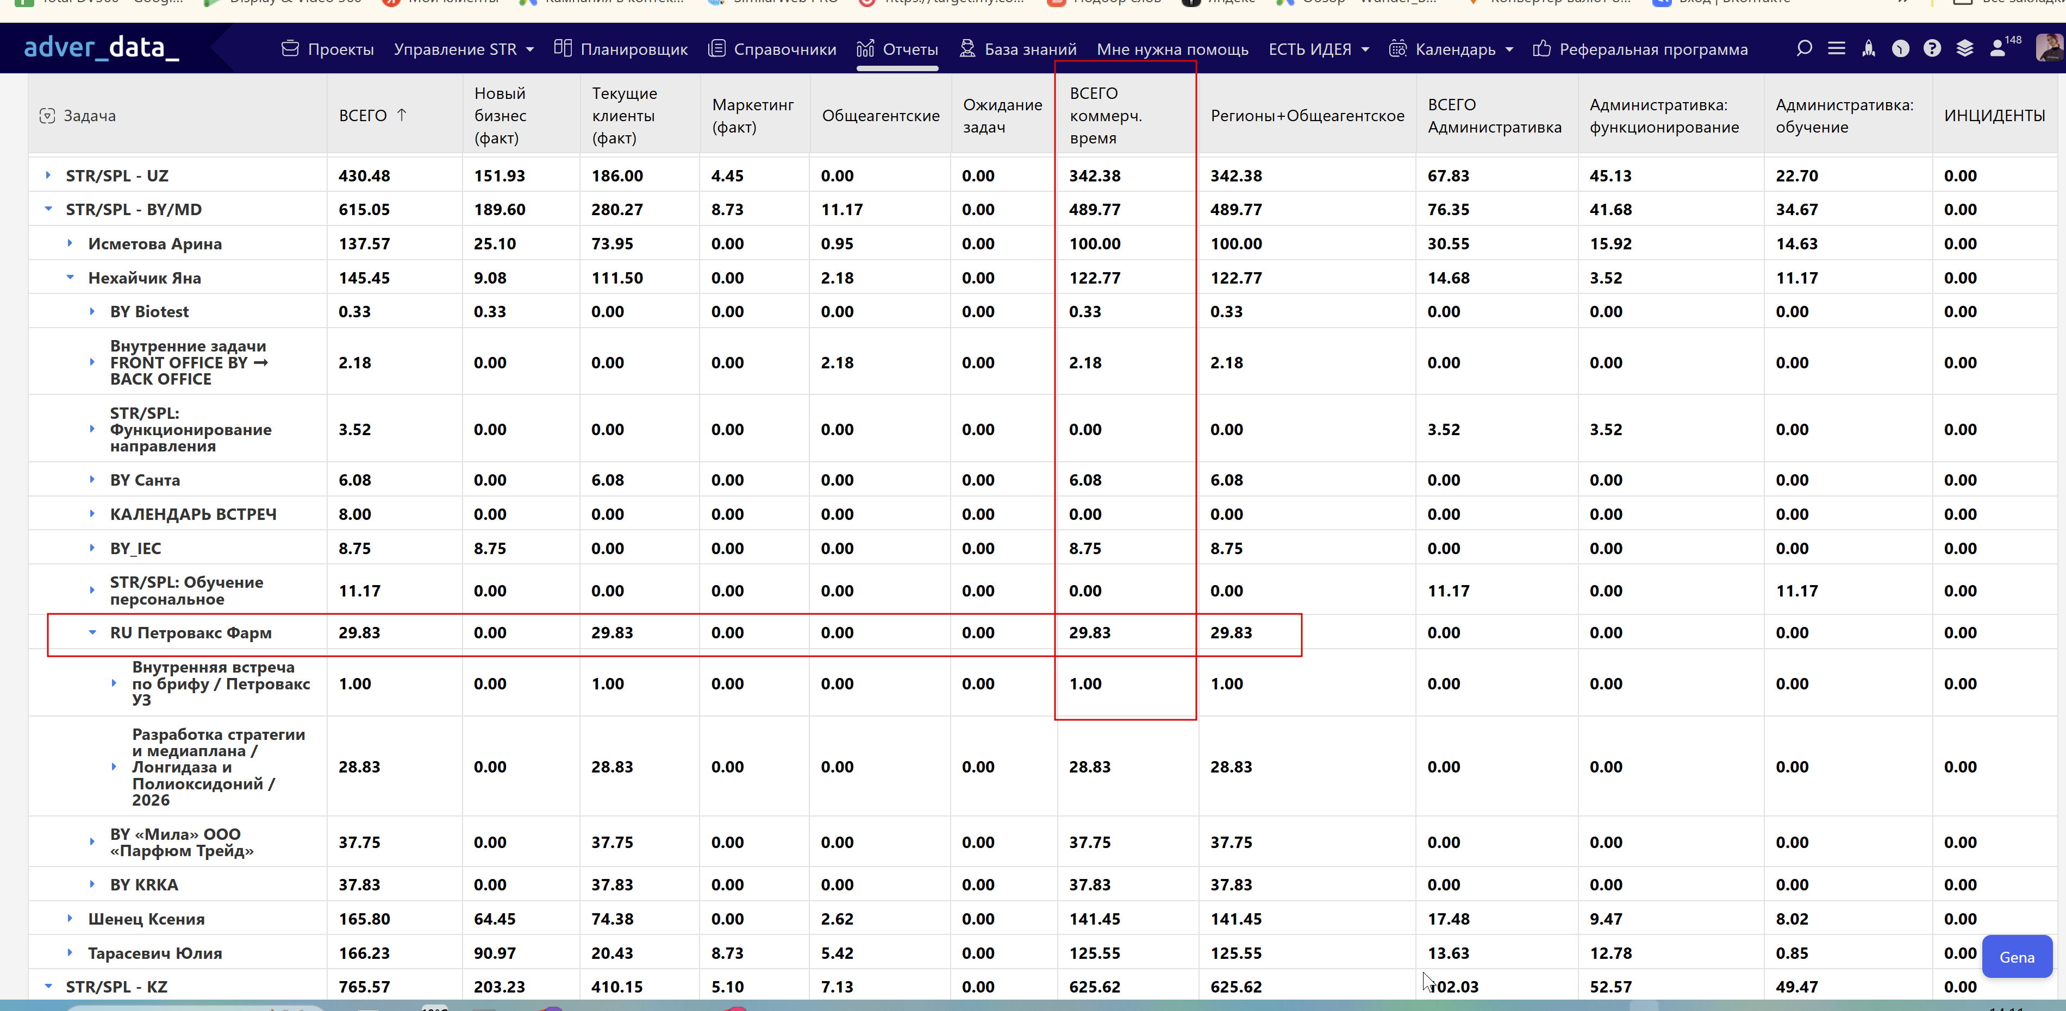Click the rocket icon in header
Viewport: 2066px width, 1011px height.
(1869, 49)
